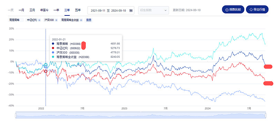The image size is (276, 124).
Task: Click the plus icon on 指数比较 button
Action: (227, 10)
